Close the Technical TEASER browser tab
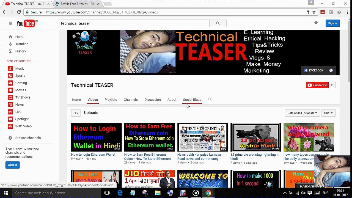 [48, 4]
